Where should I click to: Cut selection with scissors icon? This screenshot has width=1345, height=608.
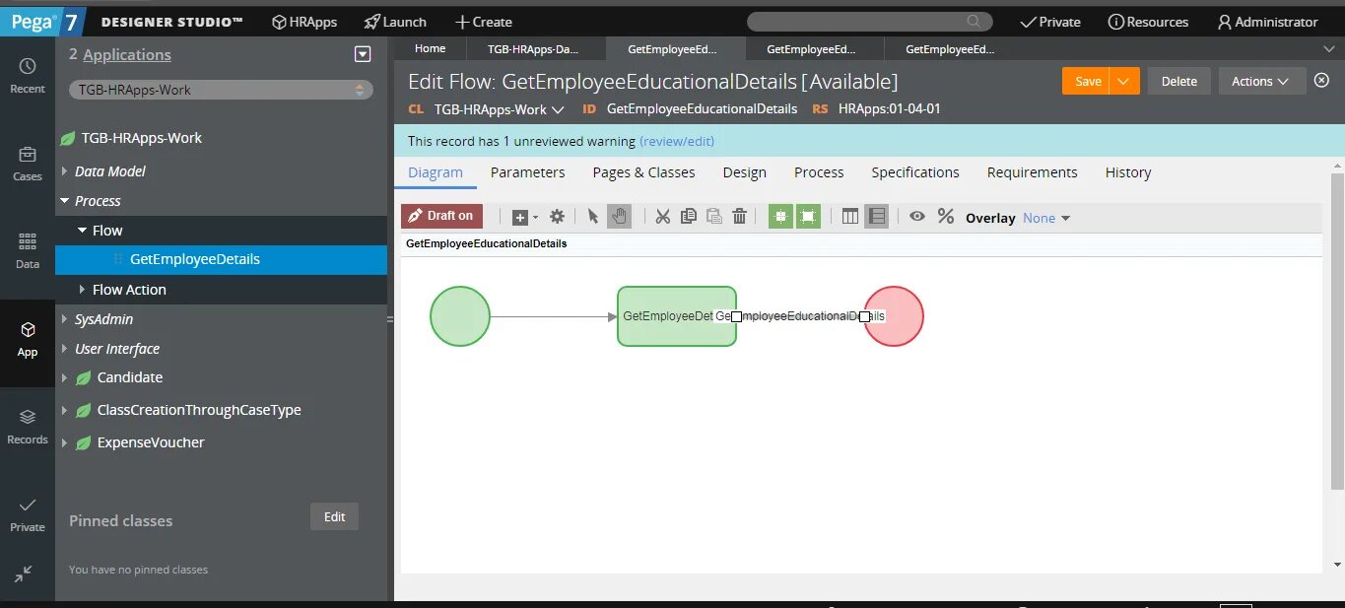663,217
